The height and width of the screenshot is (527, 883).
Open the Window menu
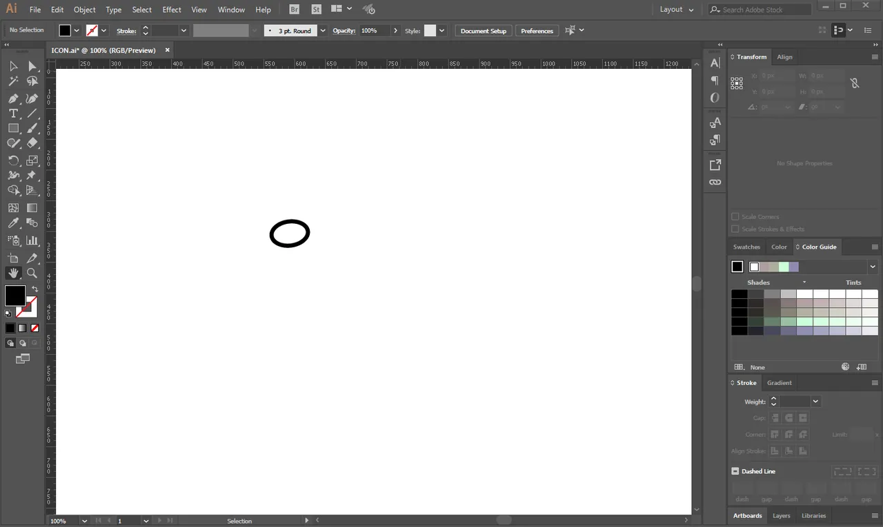point(231,10)
